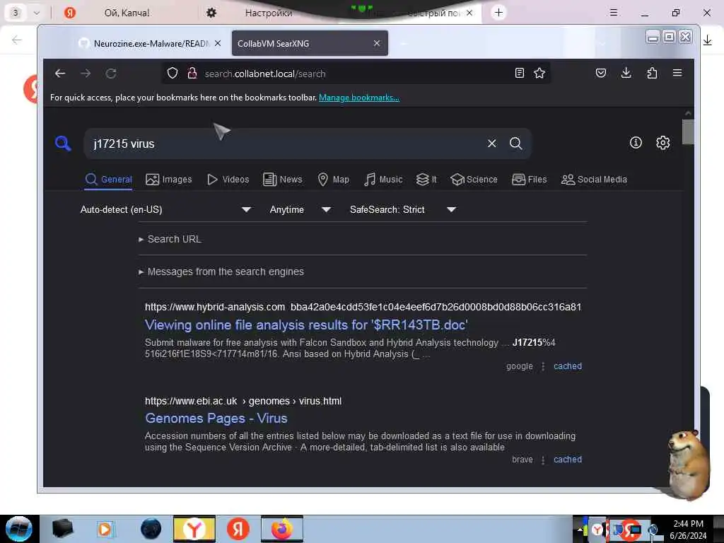Open hybrid-analysis result options dots
This screenshot has width=724, height=543.
(543, 366)
